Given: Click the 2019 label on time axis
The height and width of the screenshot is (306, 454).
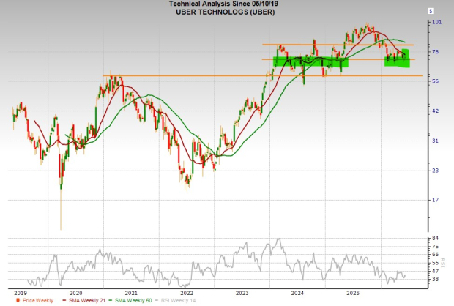Looking at the screenshot, I should point(21,293).
